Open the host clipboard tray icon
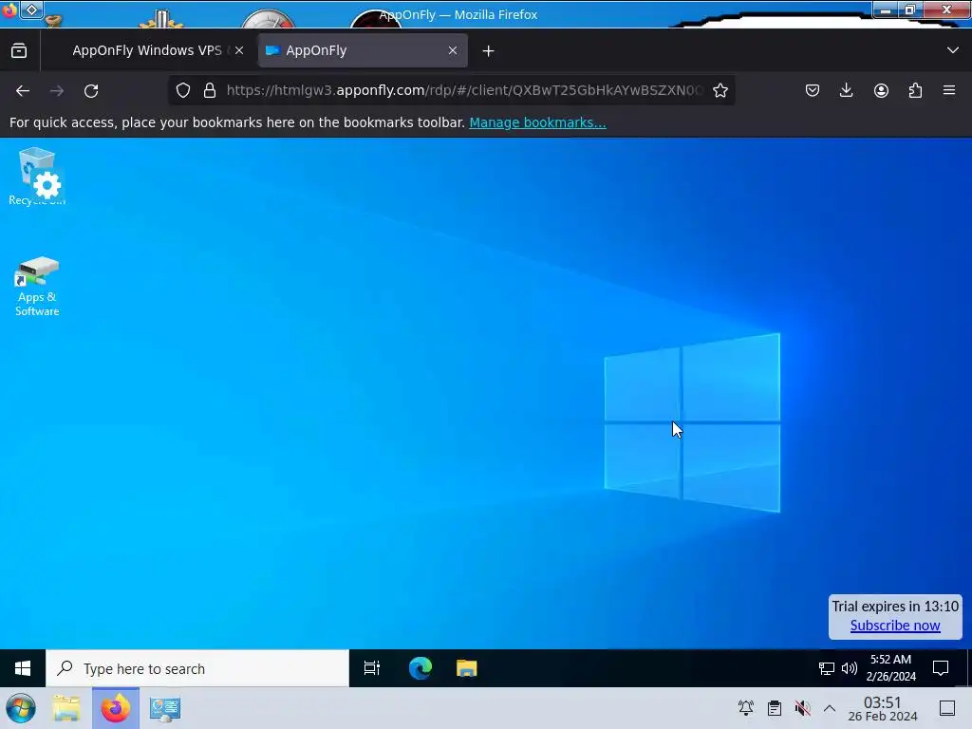The height and width of the screenshot is (729, 972). [x=775, y=708]
